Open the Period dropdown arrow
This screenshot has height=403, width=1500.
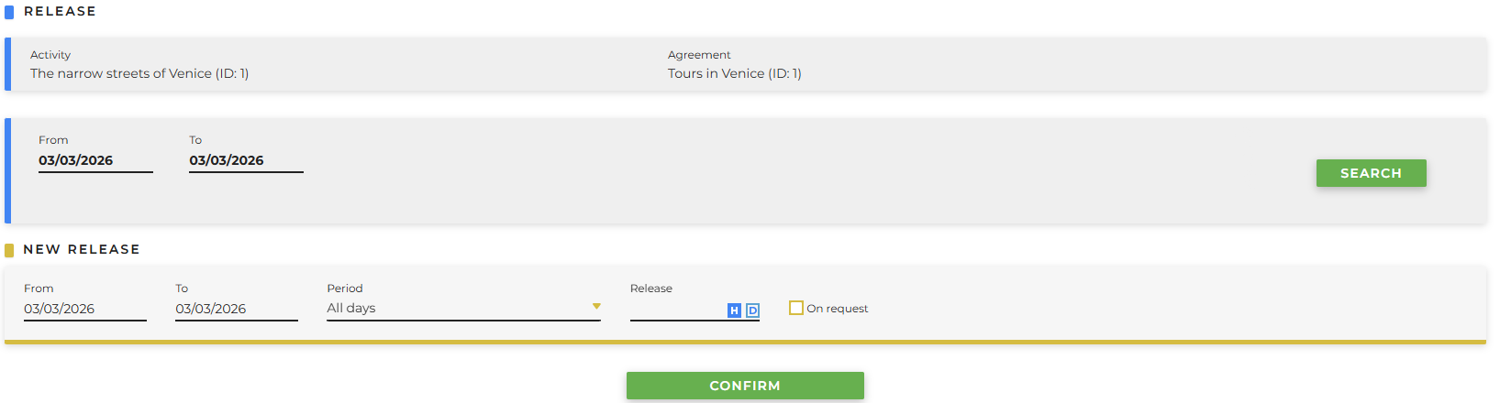(x=596, y=306)
